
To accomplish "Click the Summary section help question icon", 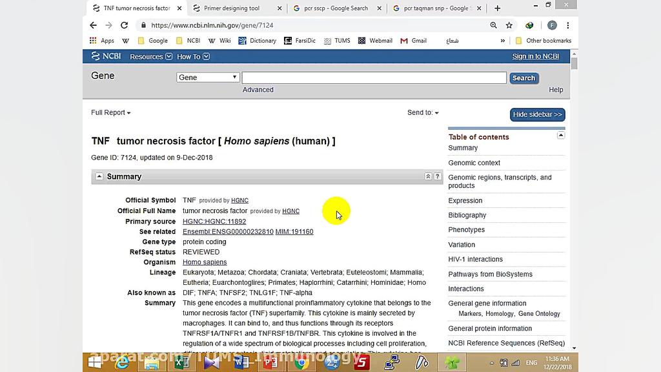I will 437,176.
